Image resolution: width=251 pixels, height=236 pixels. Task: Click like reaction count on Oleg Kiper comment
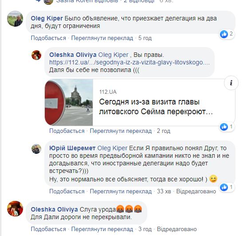pyautogui.click(x=227, y=34)
